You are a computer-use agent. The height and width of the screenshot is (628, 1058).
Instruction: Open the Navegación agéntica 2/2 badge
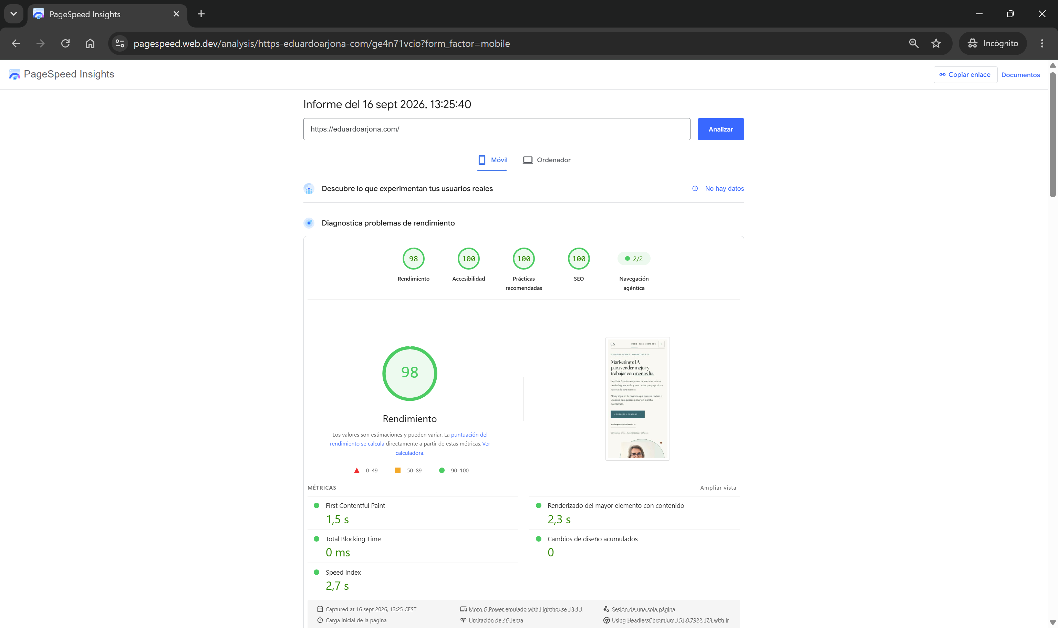[634, 259]
